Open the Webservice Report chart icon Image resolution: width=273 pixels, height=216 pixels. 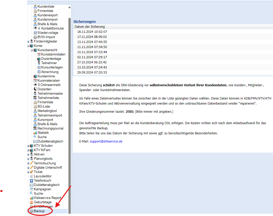click(32, 198)
